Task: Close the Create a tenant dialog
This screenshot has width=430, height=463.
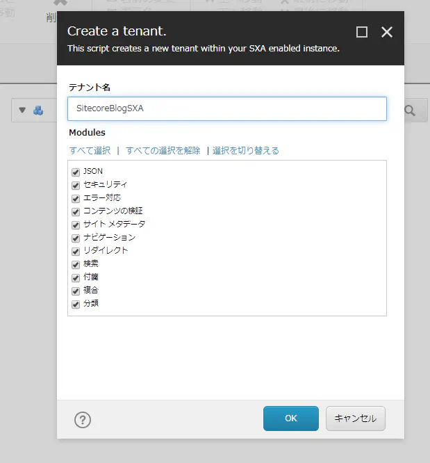Action: 387,32
